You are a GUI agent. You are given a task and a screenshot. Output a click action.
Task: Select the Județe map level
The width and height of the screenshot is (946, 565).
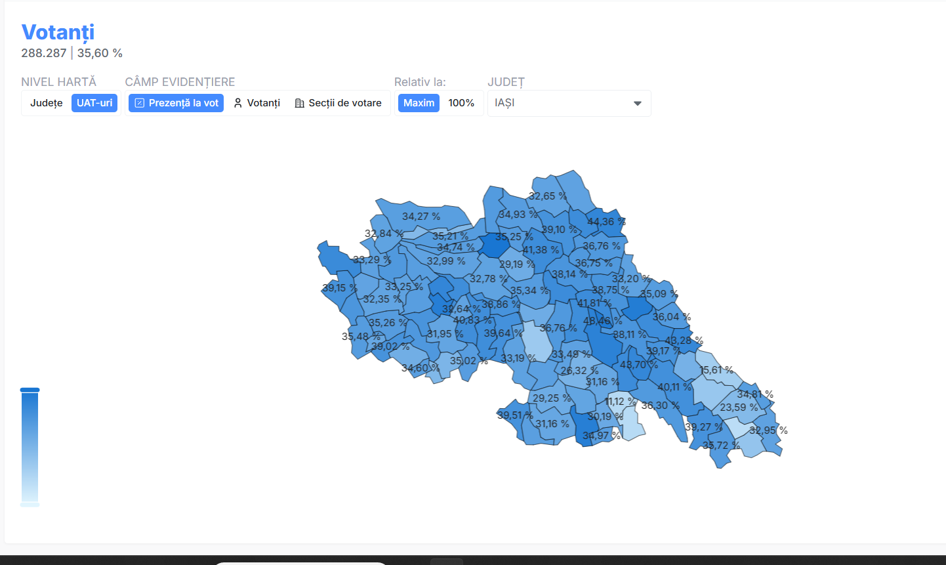coord(47,103)
